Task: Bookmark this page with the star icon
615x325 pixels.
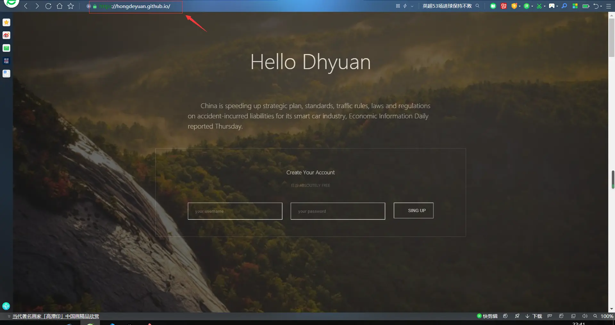Action: pyautogui.click(x=71, y=6)
